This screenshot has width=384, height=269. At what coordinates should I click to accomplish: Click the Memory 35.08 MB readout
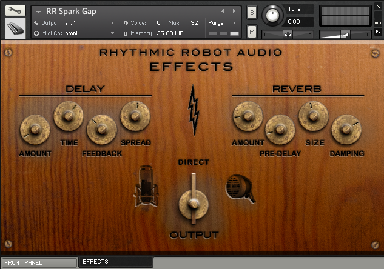[170, 33]
